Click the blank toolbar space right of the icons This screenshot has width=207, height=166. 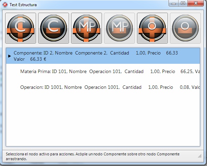point(203,28)
